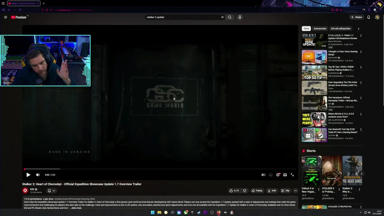The image size is (384, 216).
Task: Open volume control in system tray
Action: click(x=369, y=212)
